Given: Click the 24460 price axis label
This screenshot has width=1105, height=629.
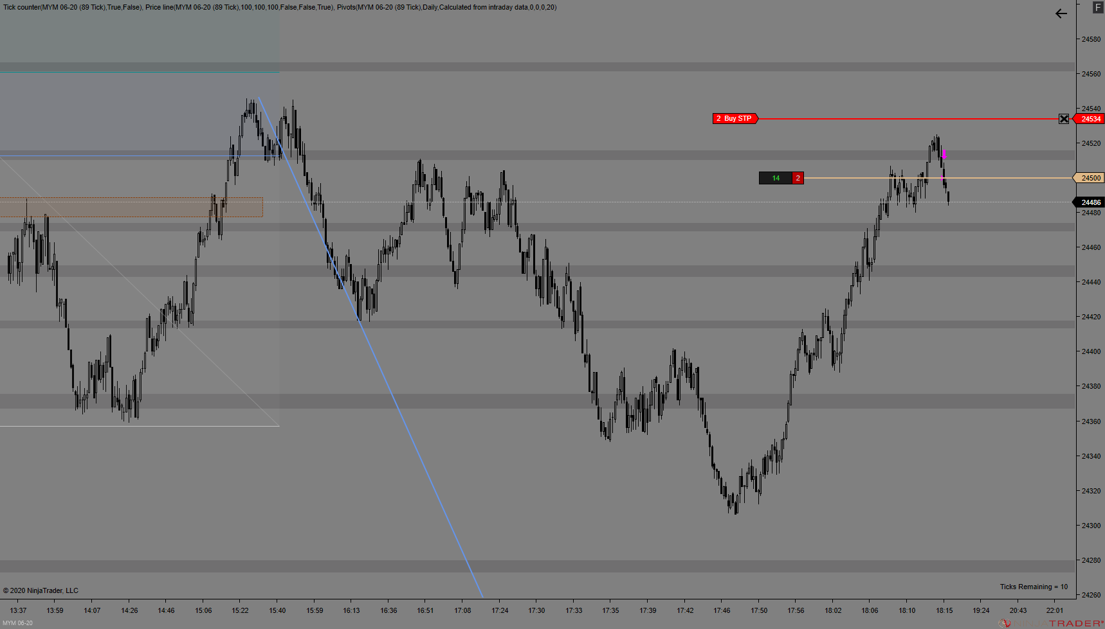Looking at the screenshot, I should pos(1091,247).
